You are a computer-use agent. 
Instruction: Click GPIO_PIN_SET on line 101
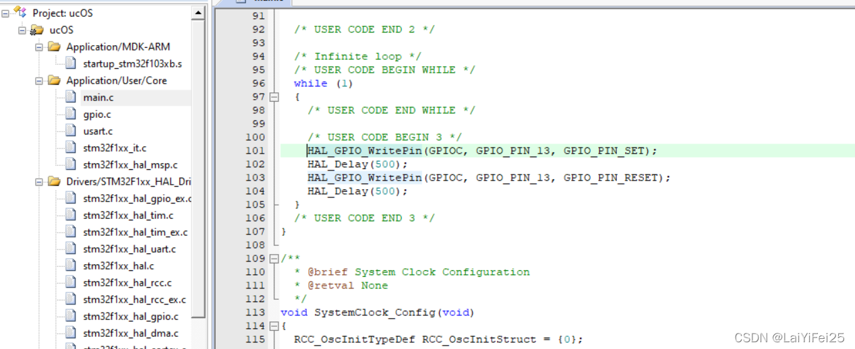603,151
